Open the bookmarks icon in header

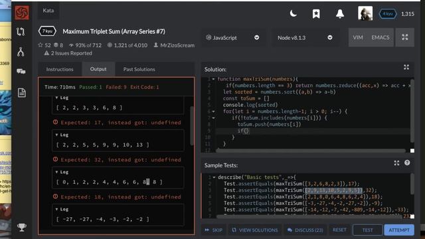tap(316, 13)
